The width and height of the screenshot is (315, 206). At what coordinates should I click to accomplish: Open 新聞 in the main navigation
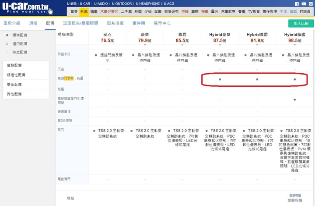[138, 11]
